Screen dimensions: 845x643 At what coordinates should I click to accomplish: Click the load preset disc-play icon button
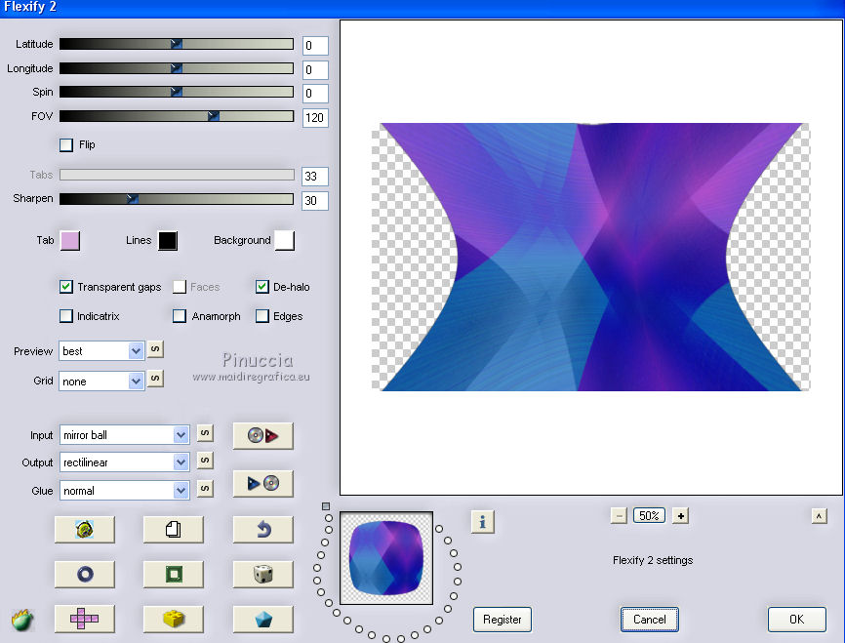tap(263, 435)
